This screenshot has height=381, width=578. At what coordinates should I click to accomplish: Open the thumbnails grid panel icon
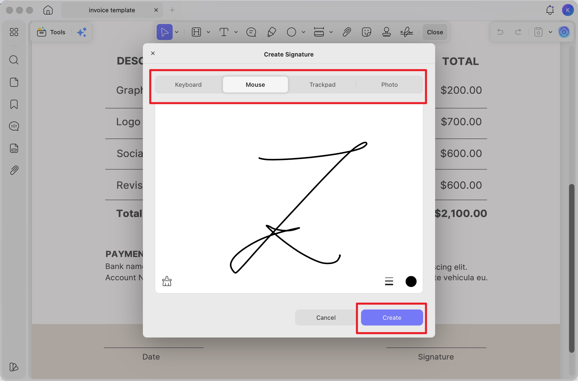click(14, 32)
